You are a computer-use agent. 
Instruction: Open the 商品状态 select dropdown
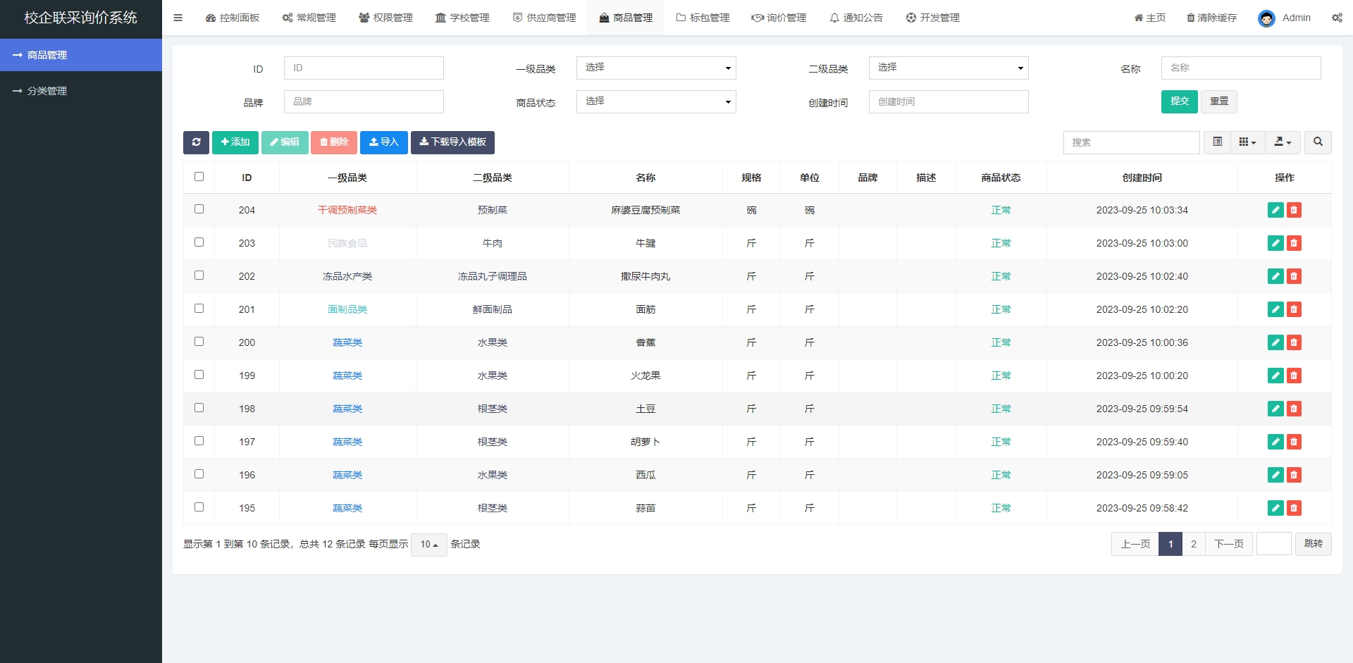(656, 101)
